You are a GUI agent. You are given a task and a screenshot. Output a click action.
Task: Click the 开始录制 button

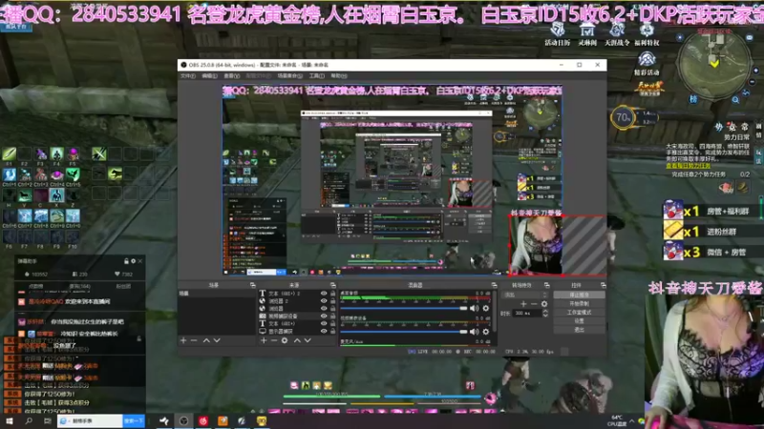579,303
